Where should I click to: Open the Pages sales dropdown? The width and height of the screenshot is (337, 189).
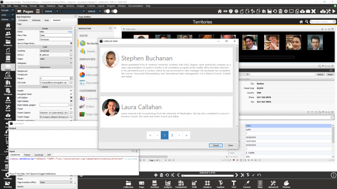56,59
